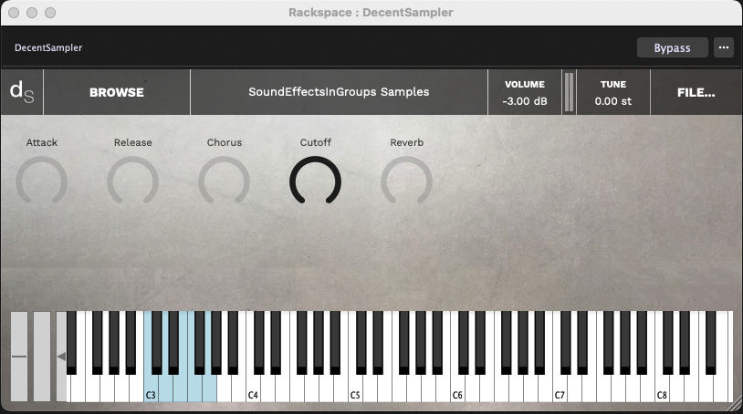Open the BROWSE library panel
Screen dimensions: 743x414
(117, 92)
